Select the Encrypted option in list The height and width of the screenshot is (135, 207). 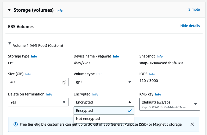click(104, 111)
